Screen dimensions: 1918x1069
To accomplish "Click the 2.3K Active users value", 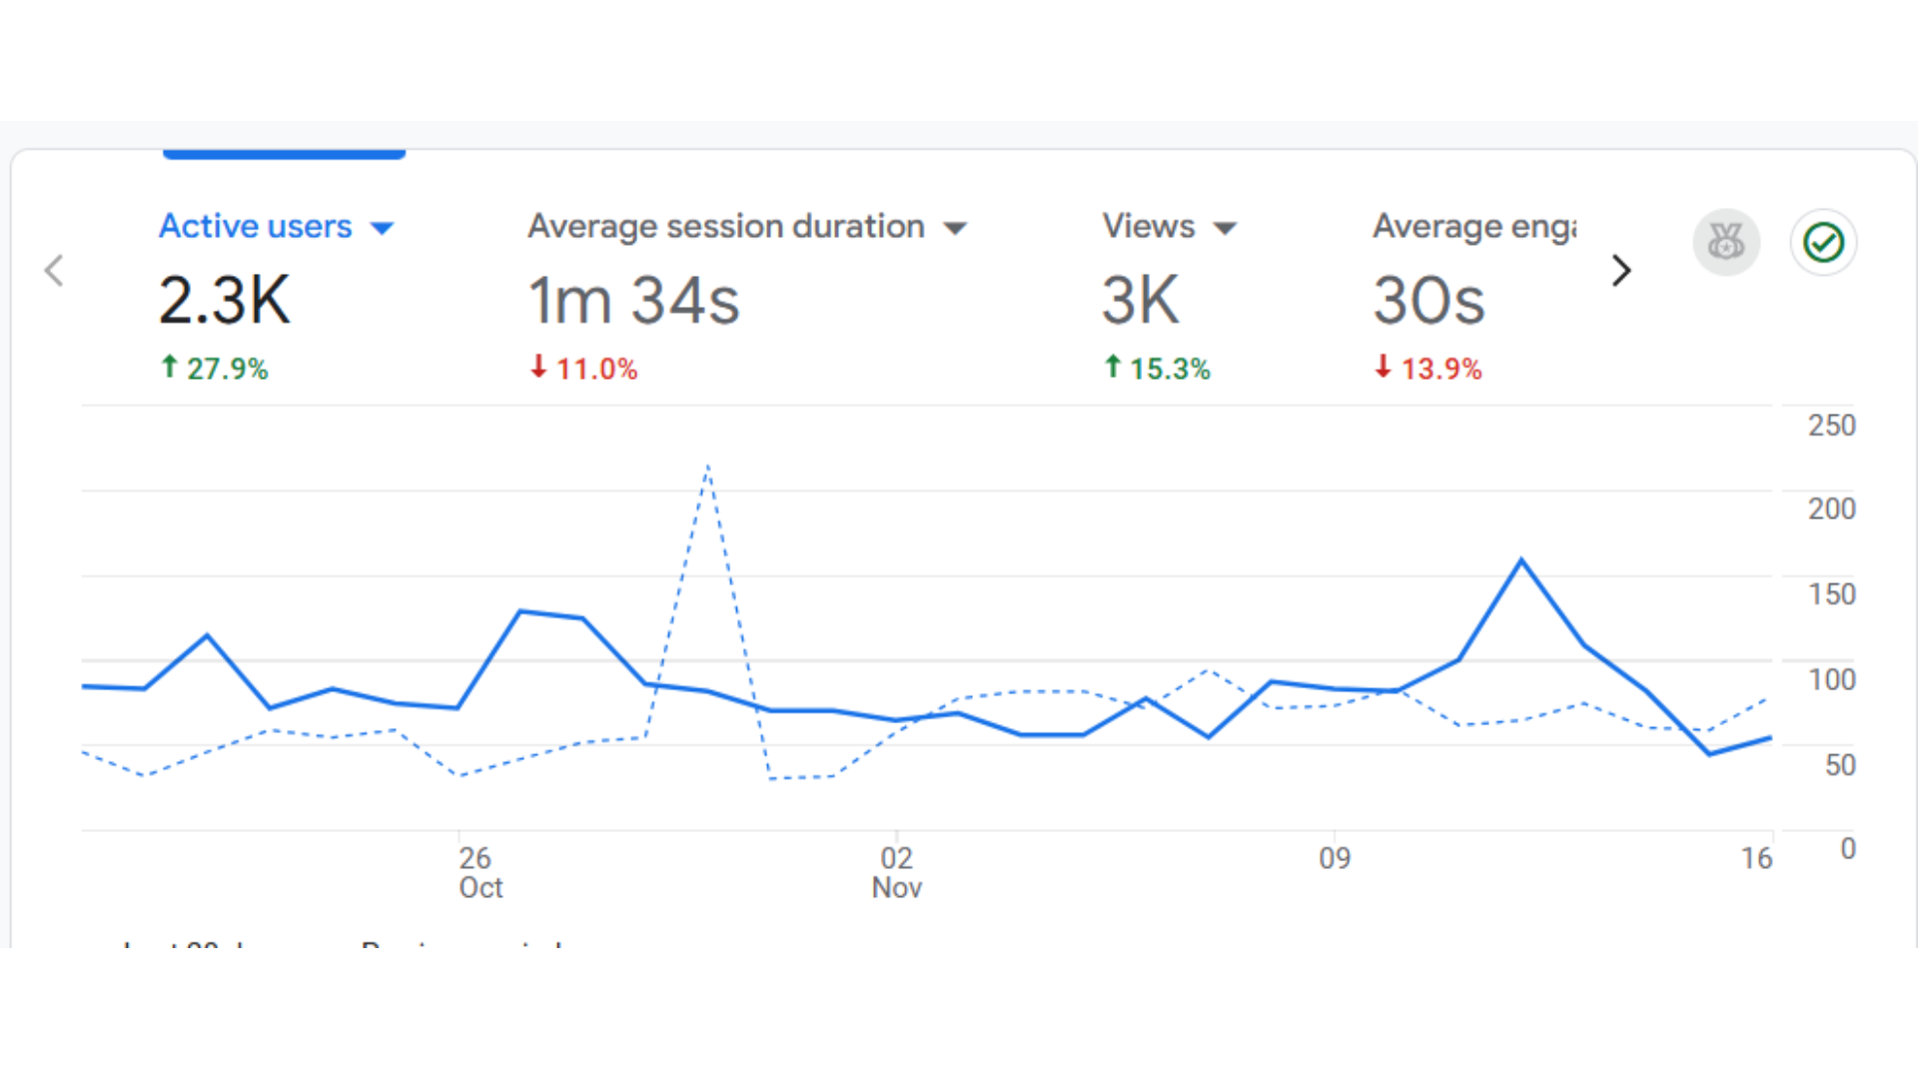I will click(225, 299).
